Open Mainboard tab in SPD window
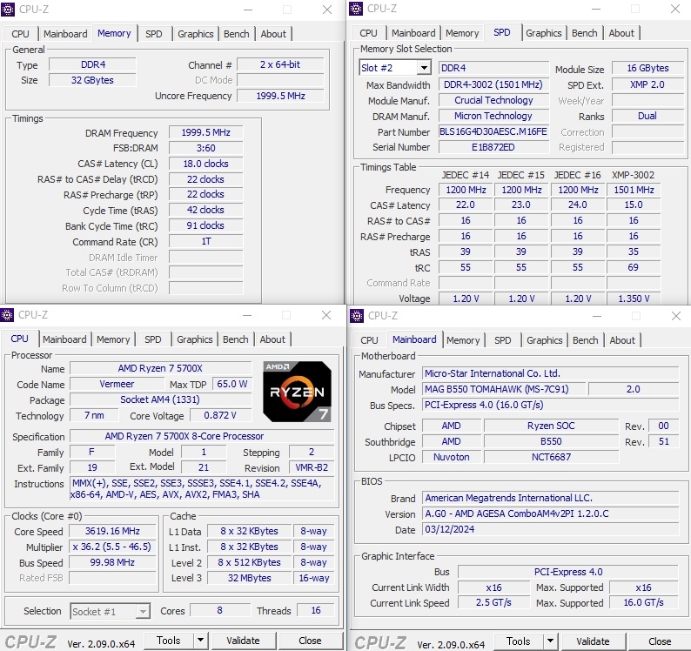Viewport: 691px width, 651px height. pyautogui.click(x=413, y=33)
